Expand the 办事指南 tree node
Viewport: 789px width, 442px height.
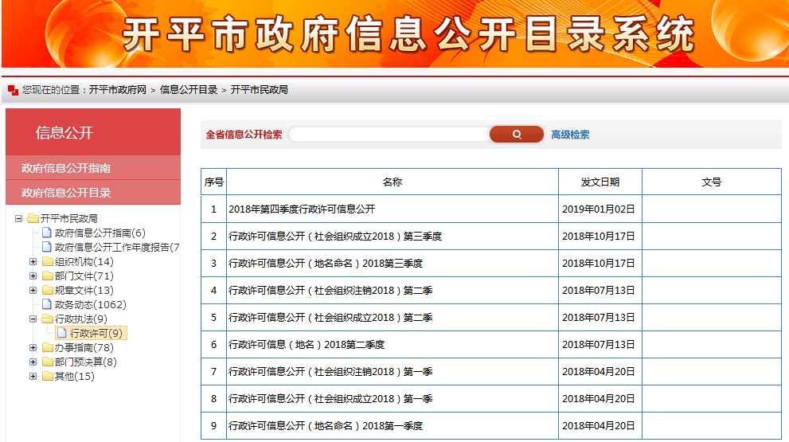pos(33,347)
